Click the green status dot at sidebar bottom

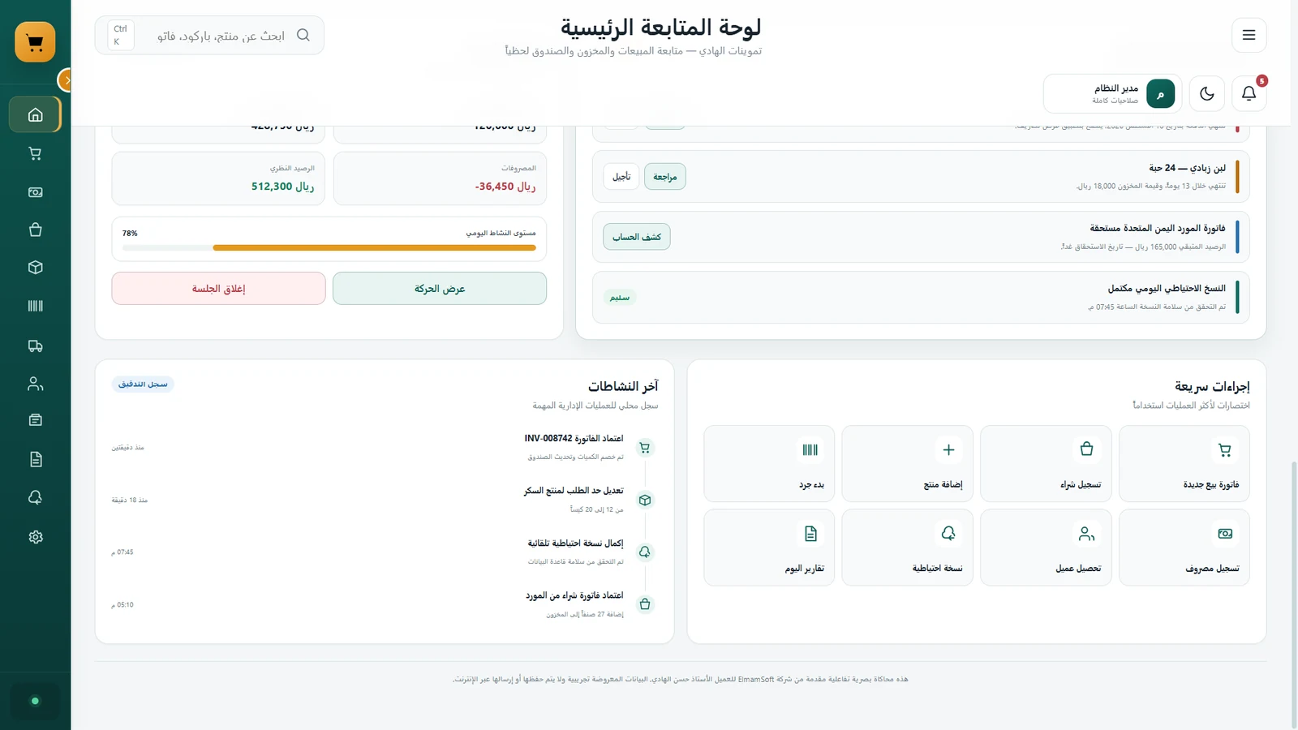(35, 701)
